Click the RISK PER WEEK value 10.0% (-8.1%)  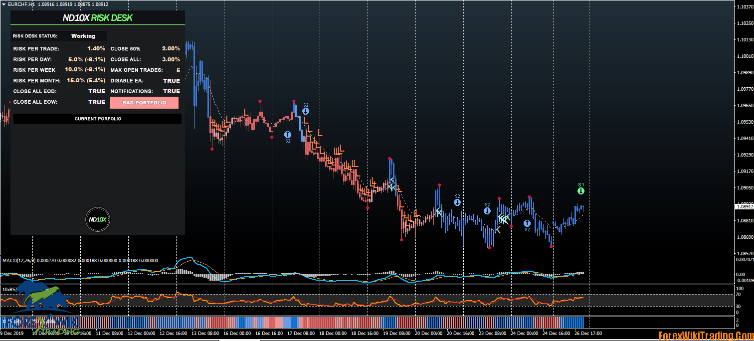[85, 70]
